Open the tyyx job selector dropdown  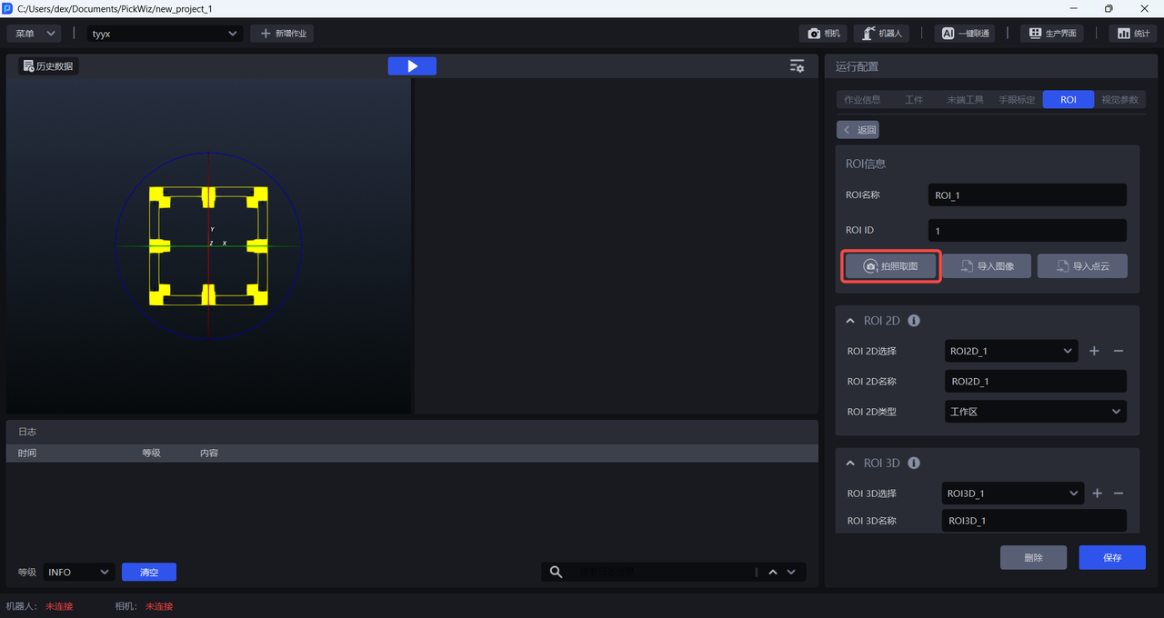tap(164, 34)
